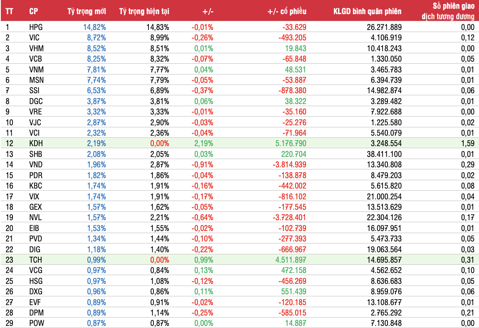Viewport: 479px width, 328px height.
Task: Select the VIX ticker cell
Action: click(34, 196)
